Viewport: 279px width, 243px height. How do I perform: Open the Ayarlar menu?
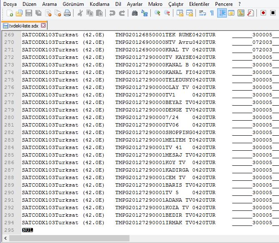pos(134,4)
